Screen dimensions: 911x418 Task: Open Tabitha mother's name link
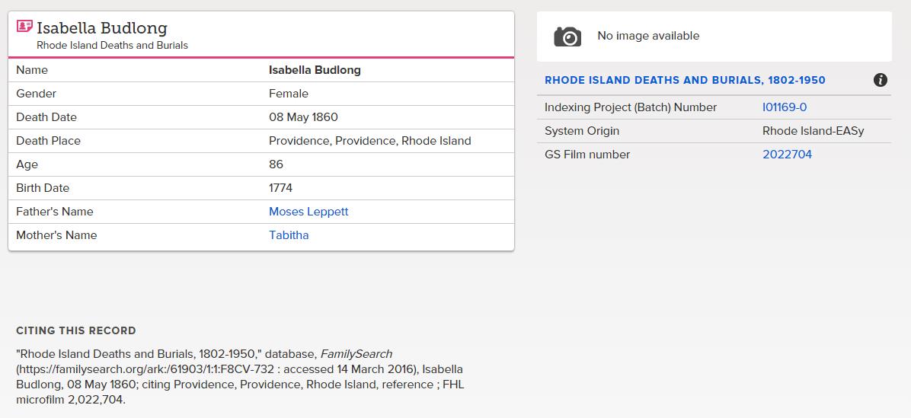[289, 235]
